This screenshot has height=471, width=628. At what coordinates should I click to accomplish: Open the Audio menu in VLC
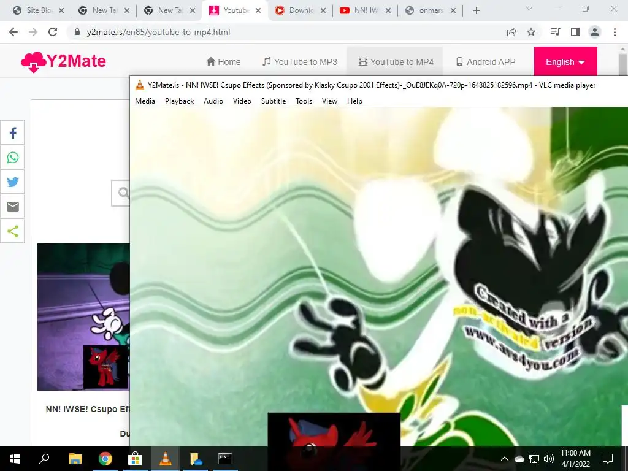(x=213, y=101)
